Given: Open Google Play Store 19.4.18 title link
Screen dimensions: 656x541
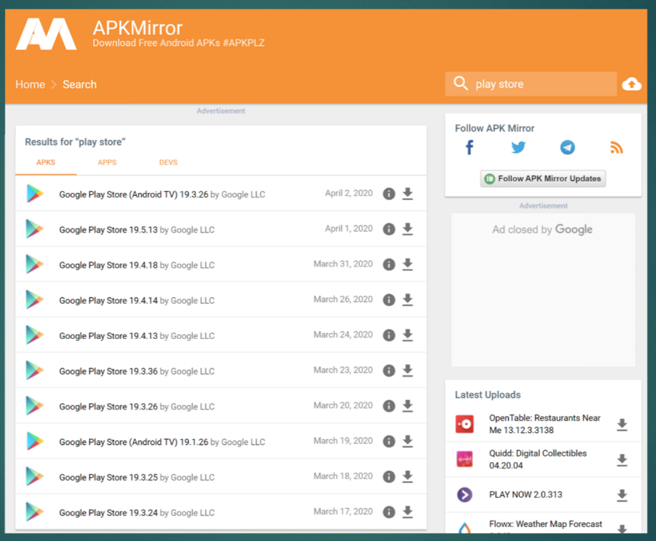Looking at the screenshot, I should point(109,265).
